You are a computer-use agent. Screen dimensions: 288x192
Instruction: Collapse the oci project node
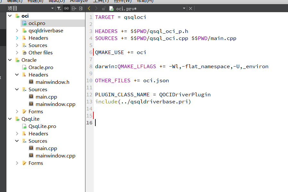tap(10, 16)
